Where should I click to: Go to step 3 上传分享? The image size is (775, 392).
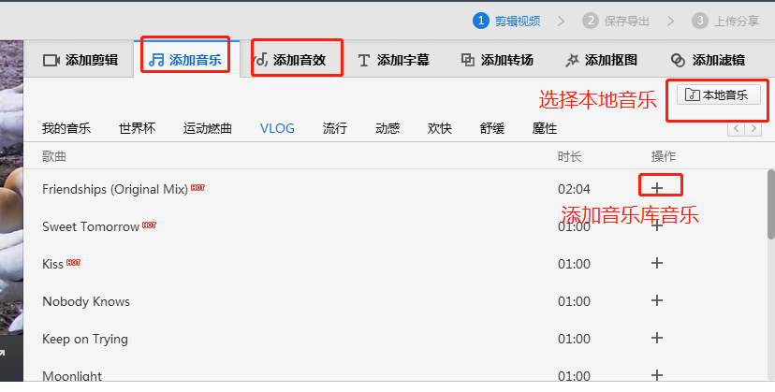(x=725, y=20)
